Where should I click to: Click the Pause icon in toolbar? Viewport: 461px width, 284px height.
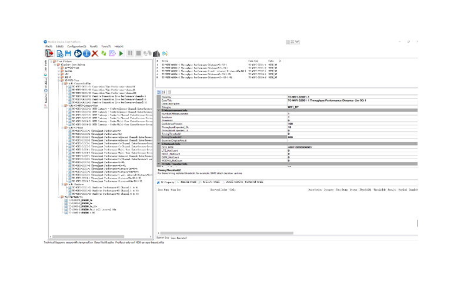click(130, 53)
